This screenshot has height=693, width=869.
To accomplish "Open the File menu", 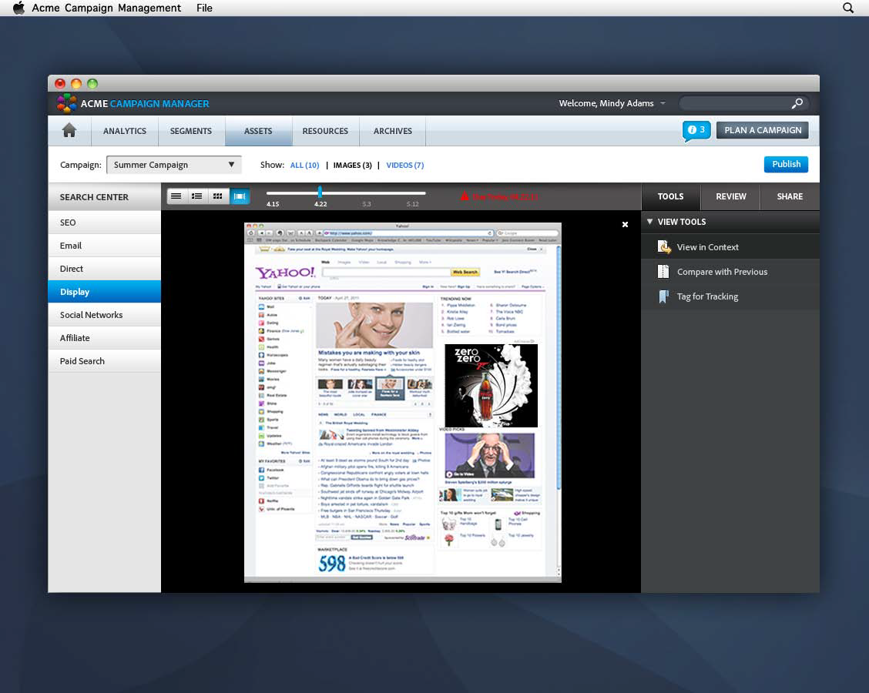I will [204, 8].
